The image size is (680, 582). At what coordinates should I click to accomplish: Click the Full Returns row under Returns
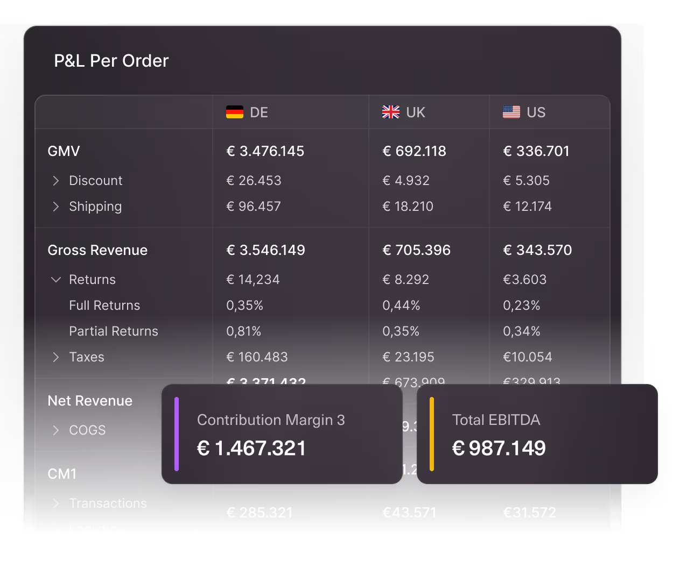[x=104, y=306]
